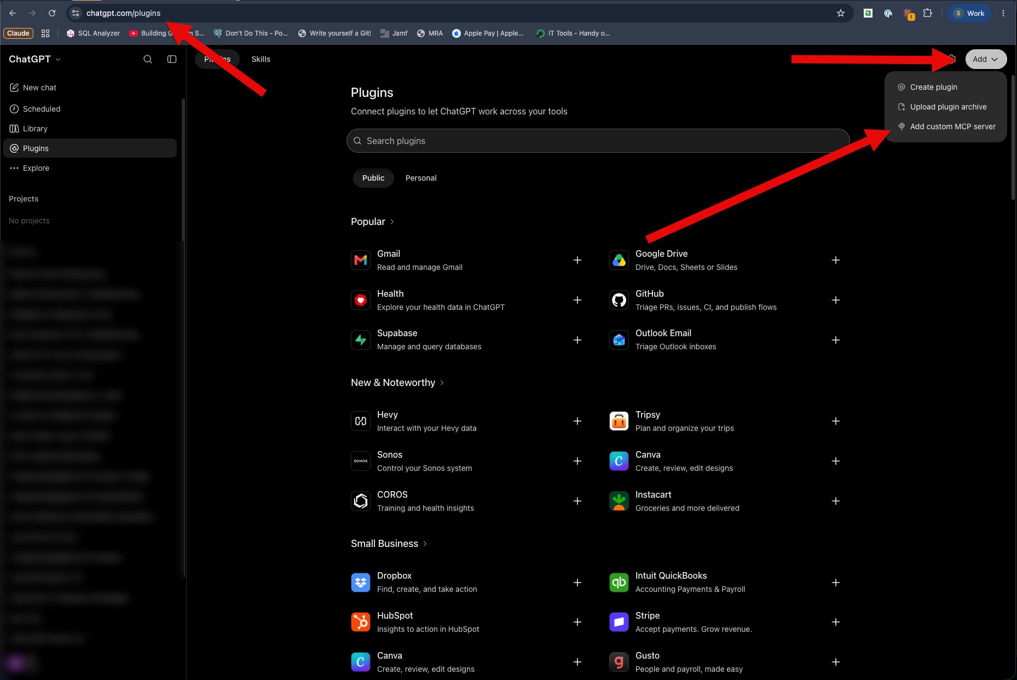Collapse the sidebar with the panel icon

[x=172, y=59]
